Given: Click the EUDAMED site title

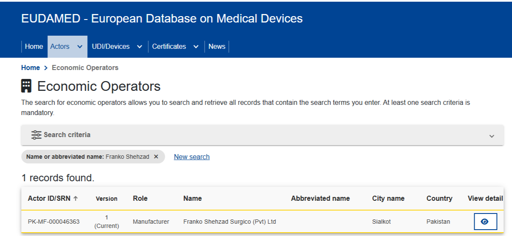Looking at the screenshot, I should coord(162,19).
